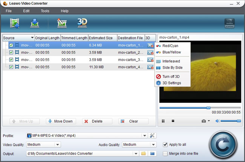Pause the video preview

coord(163,121)
